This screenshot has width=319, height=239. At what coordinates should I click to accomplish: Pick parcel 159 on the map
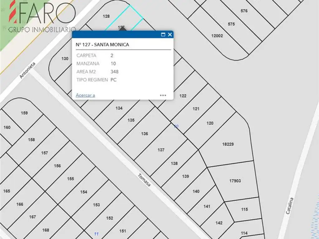(x=24, y=113)
